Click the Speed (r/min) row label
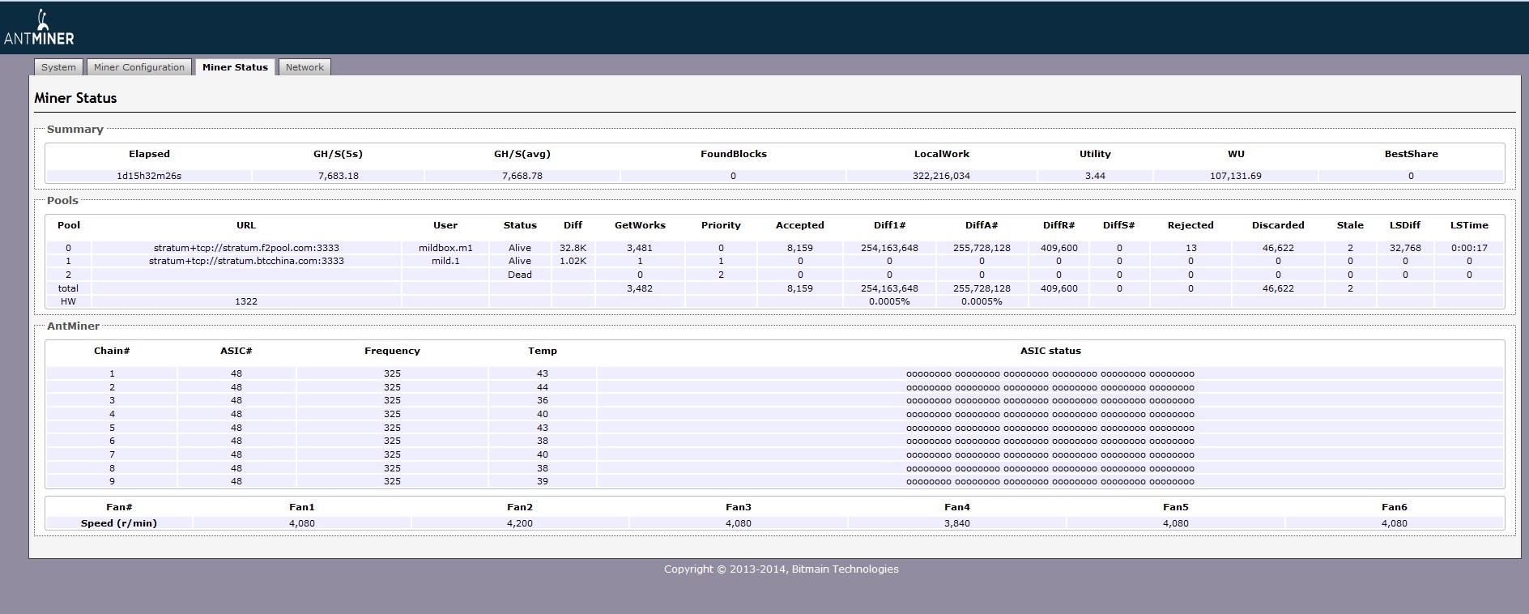Screen dimensions: 1529x614 [x=119, y=523]
